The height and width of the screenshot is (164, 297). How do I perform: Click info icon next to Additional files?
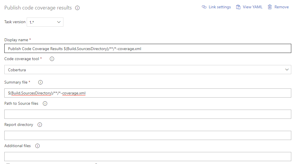pos(38,146)
